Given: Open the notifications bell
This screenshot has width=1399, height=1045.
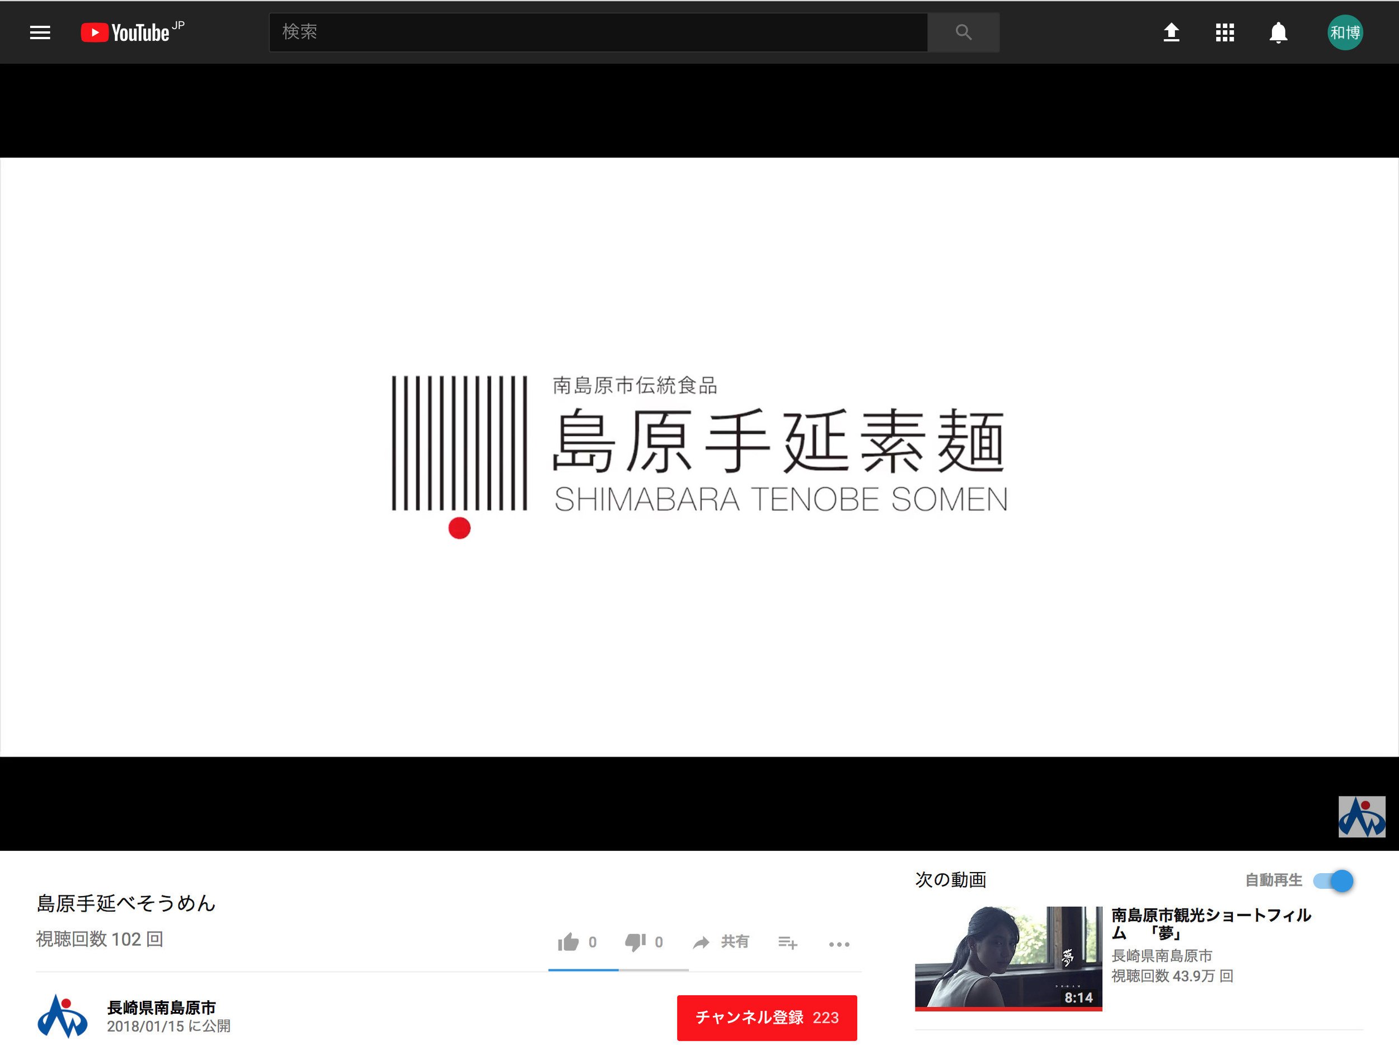Looking at the screenshot, I should (x=1278, y=32).
